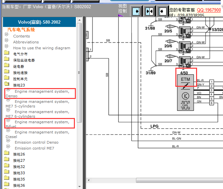The width and height of the screenshot is (223, 189).
Task: Expand the 接地27 folder
Action: 19,160
